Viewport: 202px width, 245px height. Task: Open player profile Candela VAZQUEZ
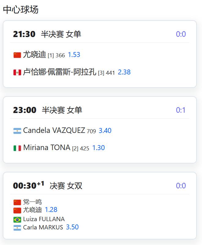point(54,130)
